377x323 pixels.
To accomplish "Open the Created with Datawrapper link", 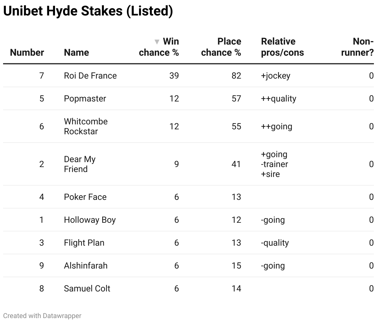I will click(x=42, y=316).
